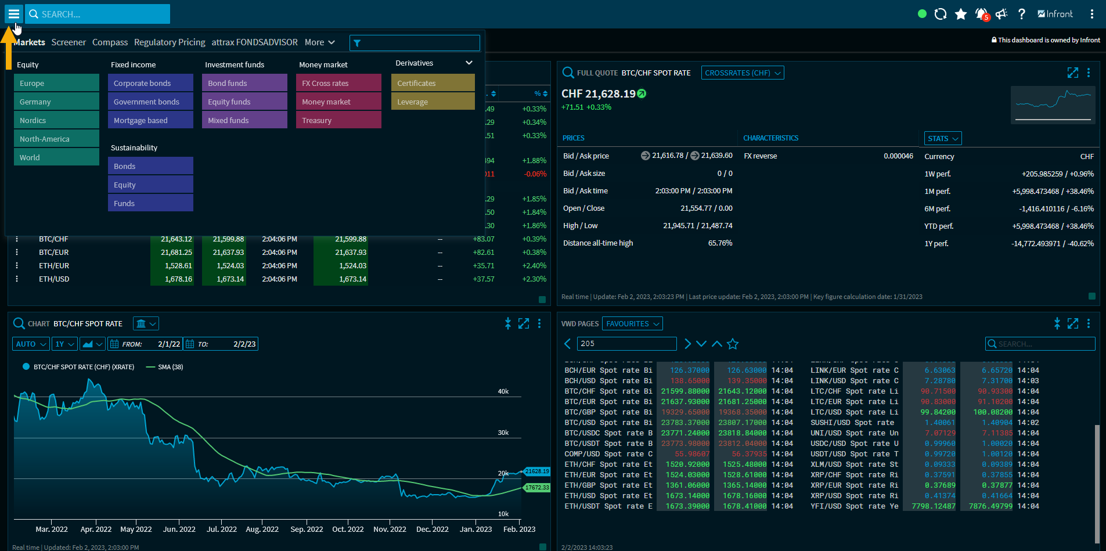Screen dimensions: 1106x551
Task: Open Regulatory Pricing menu item
Action: (170, 42)
